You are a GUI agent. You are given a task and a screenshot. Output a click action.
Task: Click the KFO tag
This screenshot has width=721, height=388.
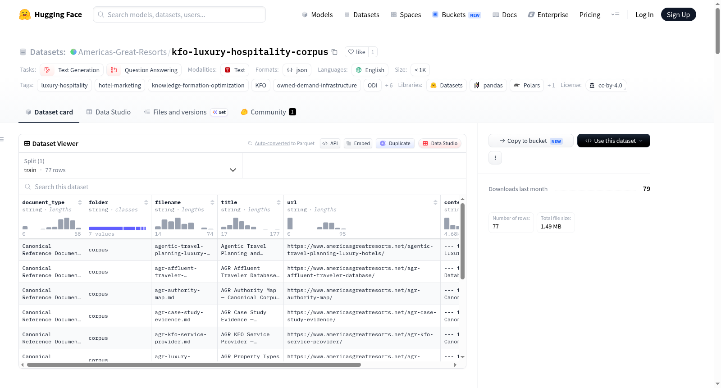click(x=261, y=85)
